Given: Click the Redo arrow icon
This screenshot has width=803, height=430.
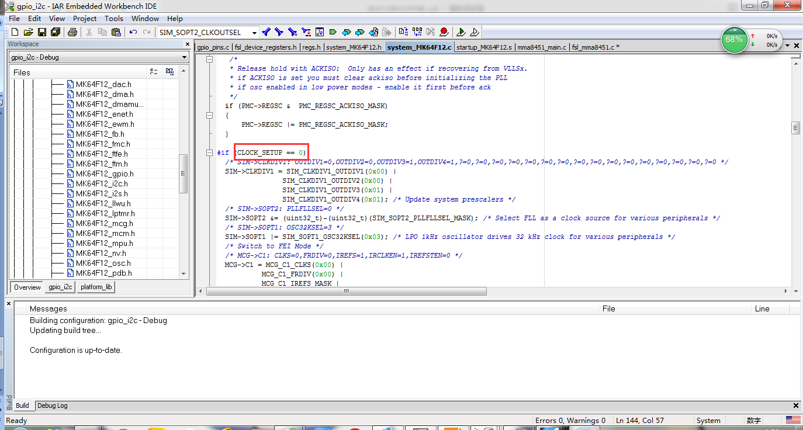Looking at the screenshot, I should (147, 32).
